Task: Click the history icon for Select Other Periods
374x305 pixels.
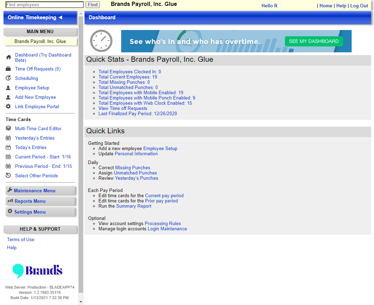Action: tap(8, 176)
